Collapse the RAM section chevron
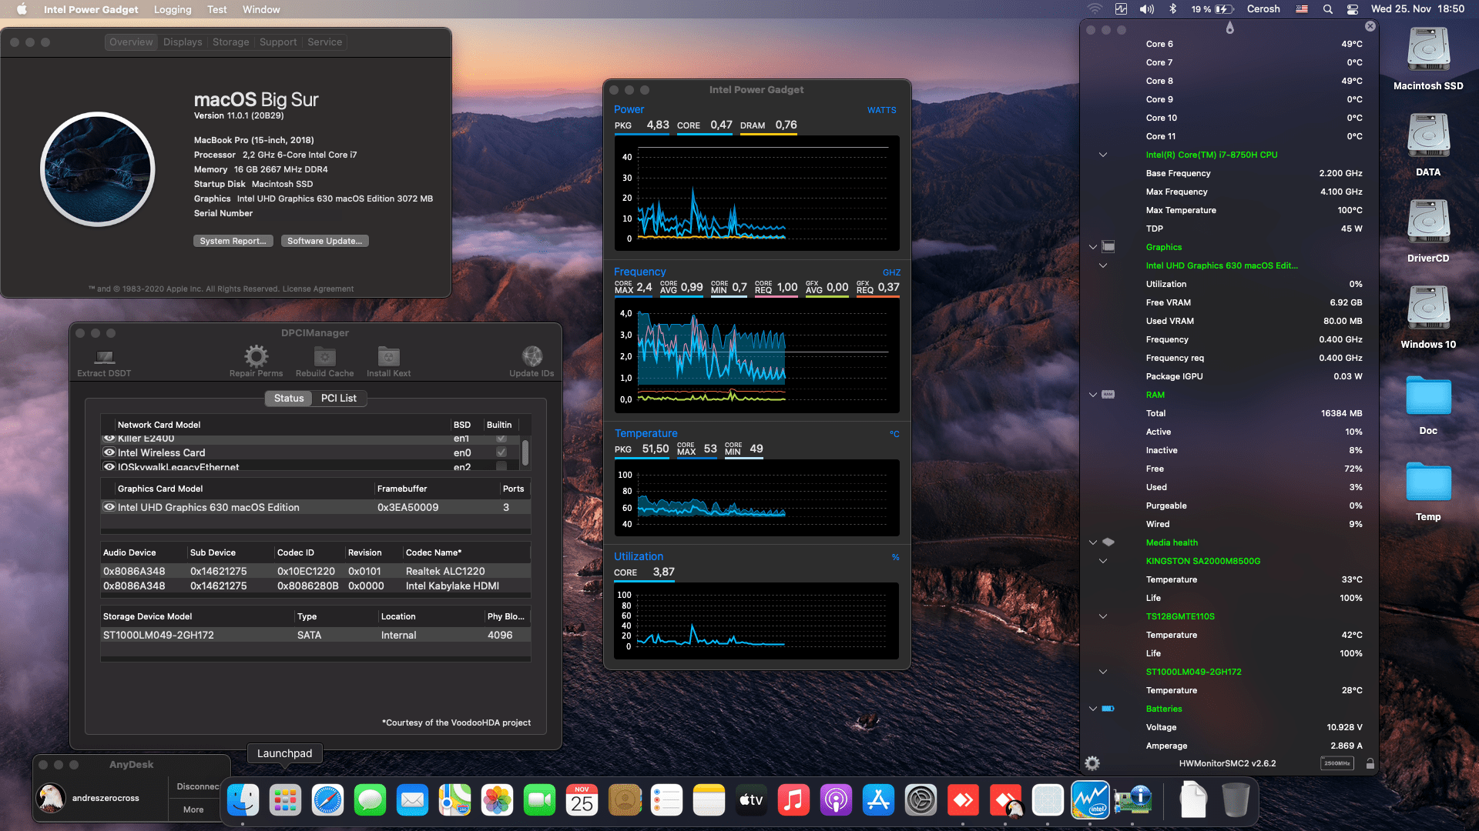 [x=1092, y=395]
